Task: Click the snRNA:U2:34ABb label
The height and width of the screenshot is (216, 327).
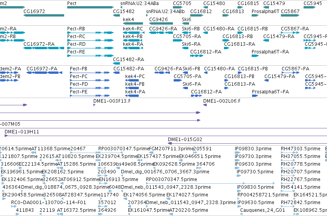Action: pyautogui.click(x=165, y=11)
